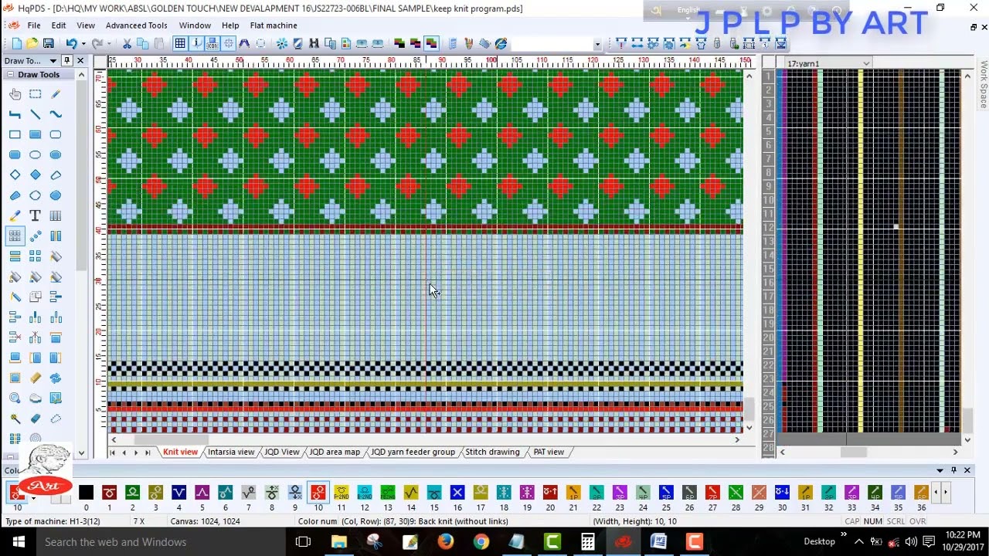989x556 pixels.
Task: Select the step line tool
Action: click(15, 114)
